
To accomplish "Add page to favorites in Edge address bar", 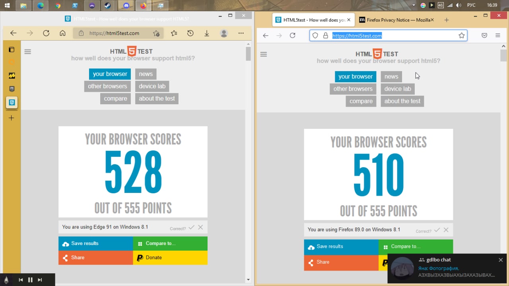I will pyautogui.click(x=156, y=33).
